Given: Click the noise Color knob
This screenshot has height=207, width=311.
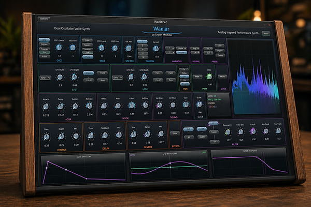Looking at the screenshot, I should [x=132, y=106].
